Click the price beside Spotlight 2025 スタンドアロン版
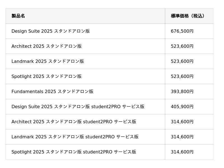Viewport: 224px width, 168px height. point(182,77)
